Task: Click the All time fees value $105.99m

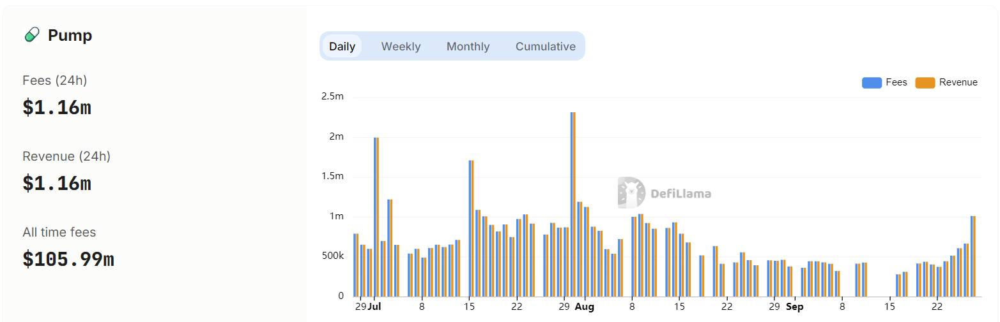Action: click(68, 259)
